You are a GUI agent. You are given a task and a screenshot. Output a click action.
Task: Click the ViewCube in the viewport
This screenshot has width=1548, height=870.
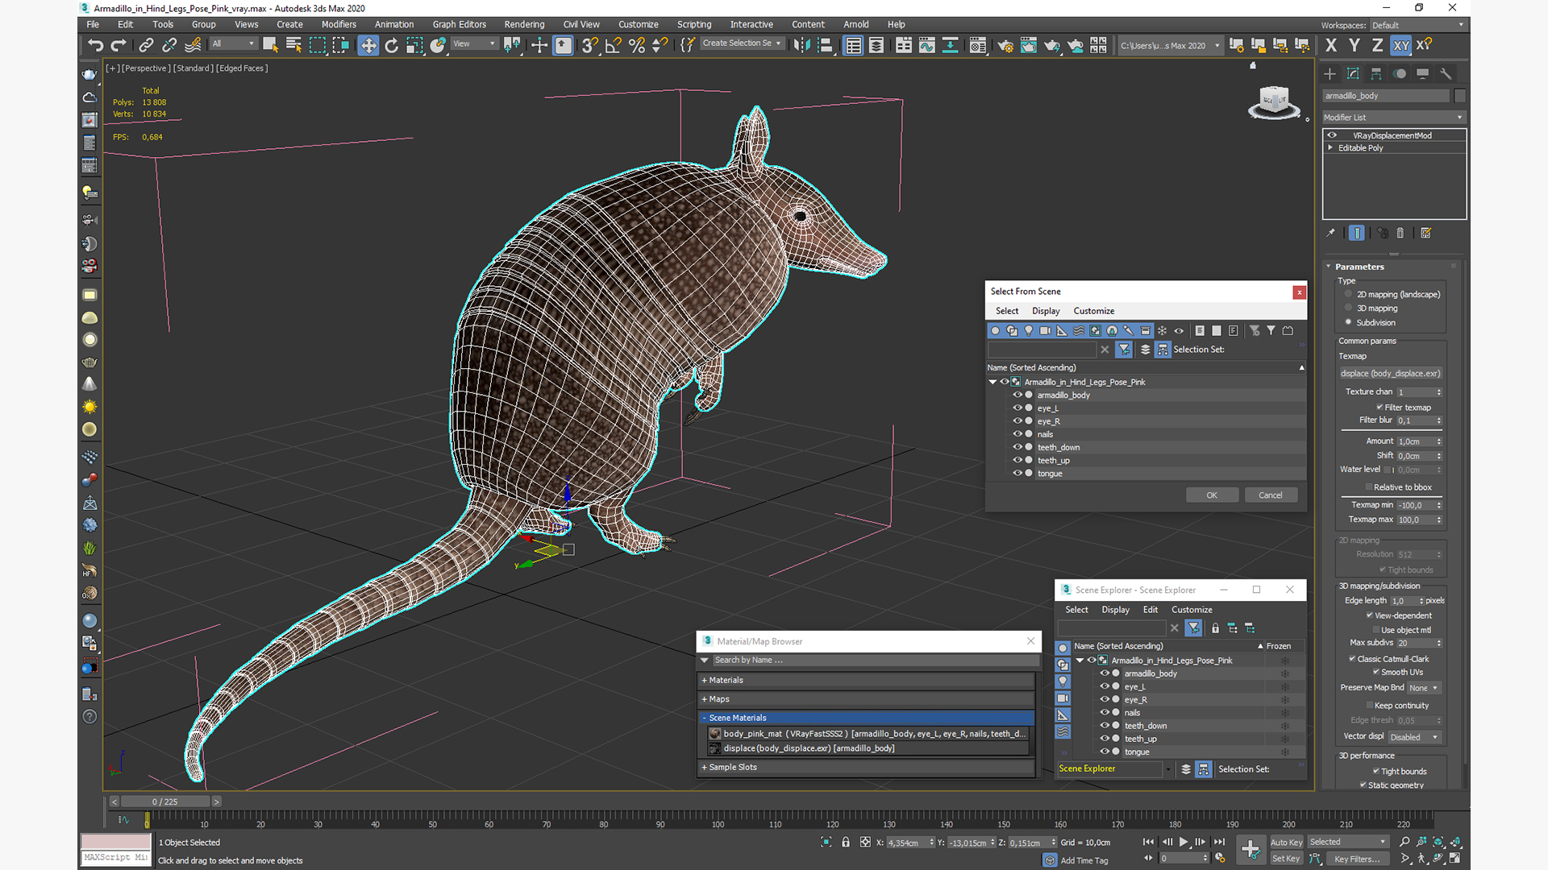click(x=1275, y=101)
